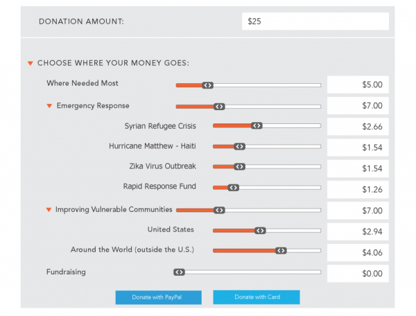
Task: Click the Around the World slider handle
Action: 281,251
